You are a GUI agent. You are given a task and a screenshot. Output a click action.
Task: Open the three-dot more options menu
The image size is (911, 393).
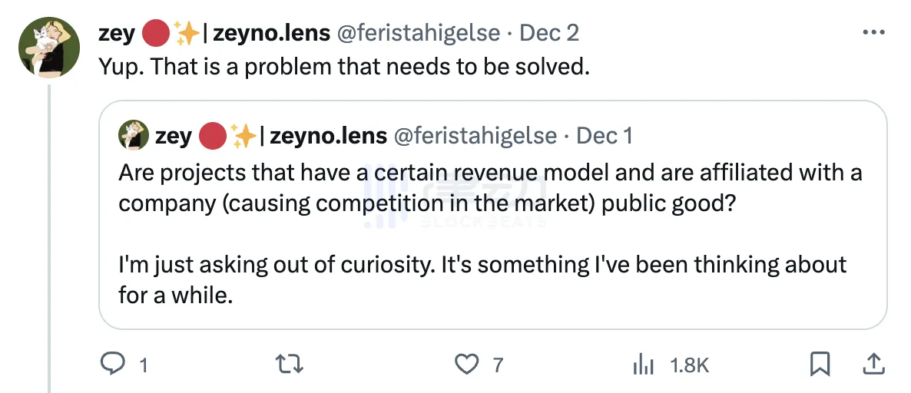(x=874, y=33)
